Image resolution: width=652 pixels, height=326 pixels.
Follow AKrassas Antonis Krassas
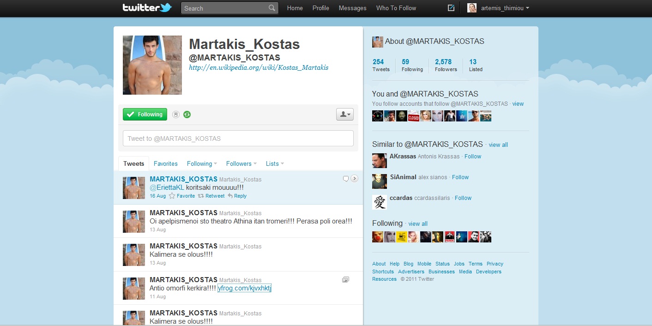point(473,157)
